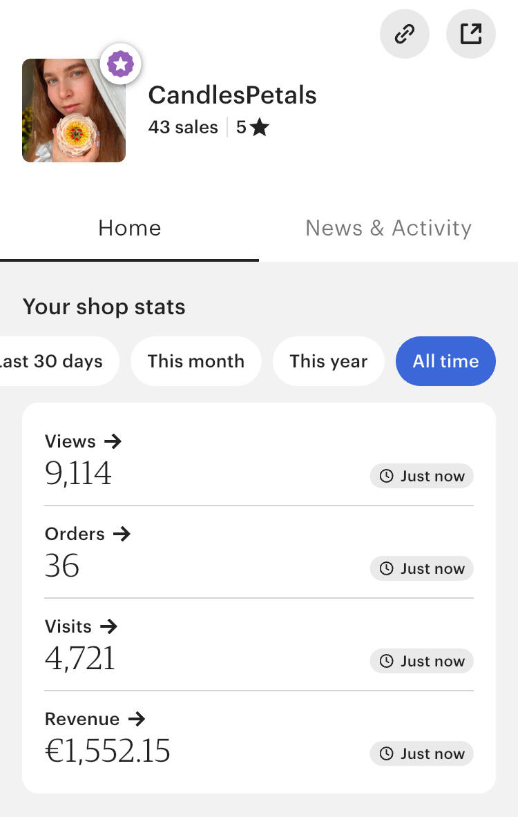Select the This month filter
The height and width of the screenshot is (817, 518).
[196, 361]
